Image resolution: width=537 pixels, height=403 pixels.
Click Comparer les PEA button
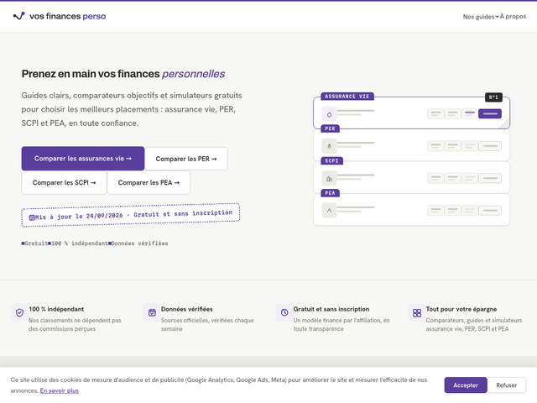149,183
